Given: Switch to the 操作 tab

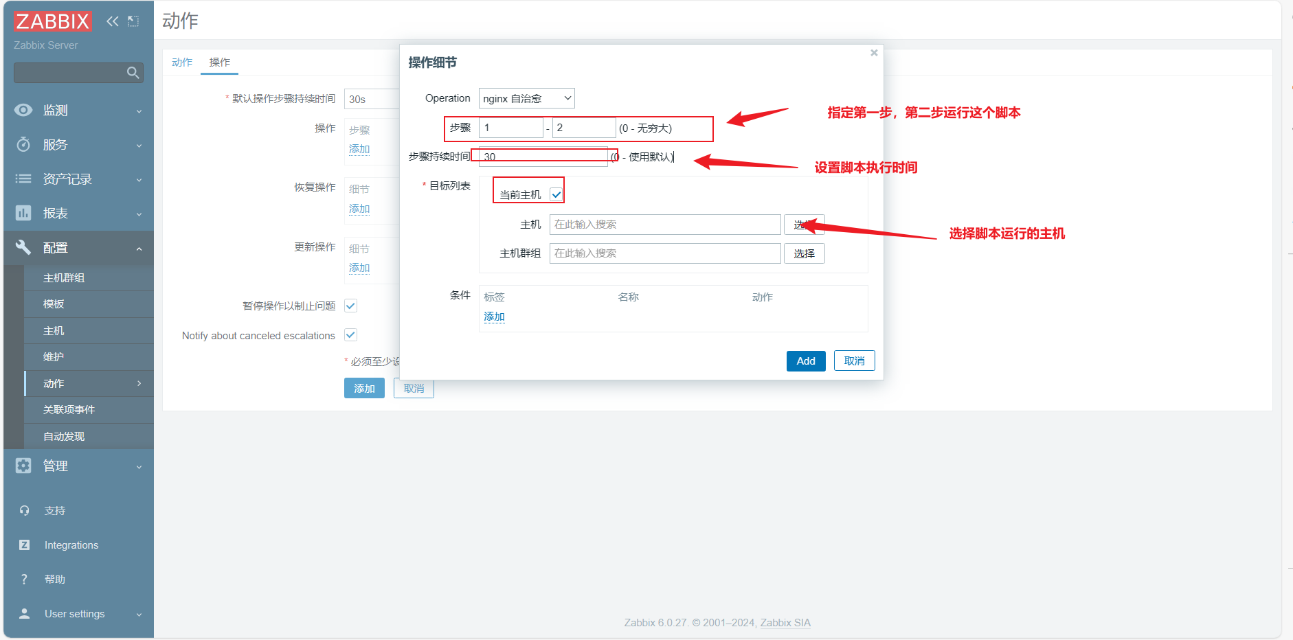Looking at the screenshot, I should pyautogui.click(x=220, y=62).
